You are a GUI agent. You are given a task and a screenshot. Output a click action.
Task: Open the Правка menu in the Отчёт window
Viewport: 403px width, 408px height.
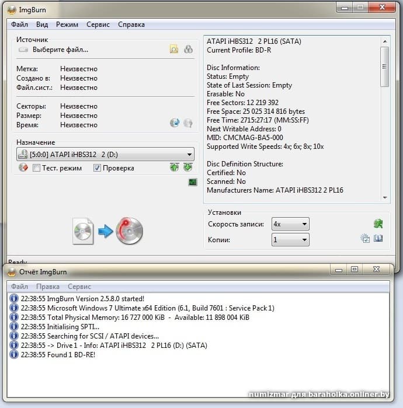click(x=48, y=287)
